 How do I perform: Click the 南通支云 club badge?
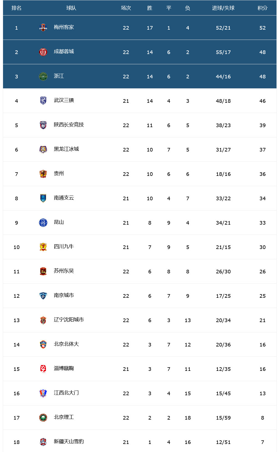pyautogui.click(x=43, y=198)
